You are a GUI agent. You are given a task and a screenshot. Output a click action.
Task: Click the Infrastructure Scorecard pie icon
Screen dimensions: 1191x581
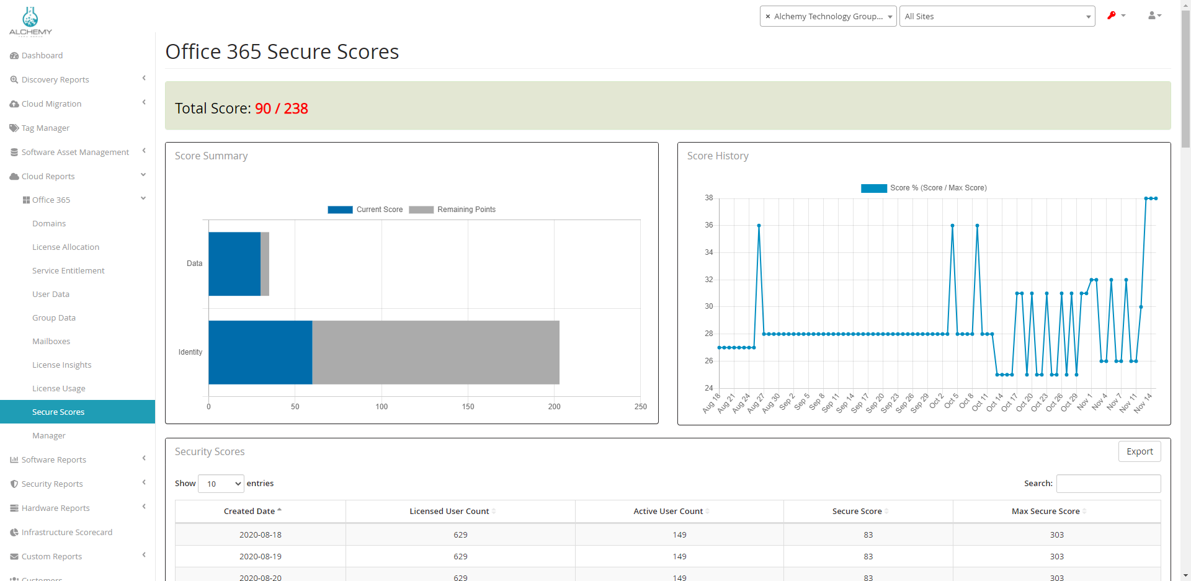[x=14, y=533]
